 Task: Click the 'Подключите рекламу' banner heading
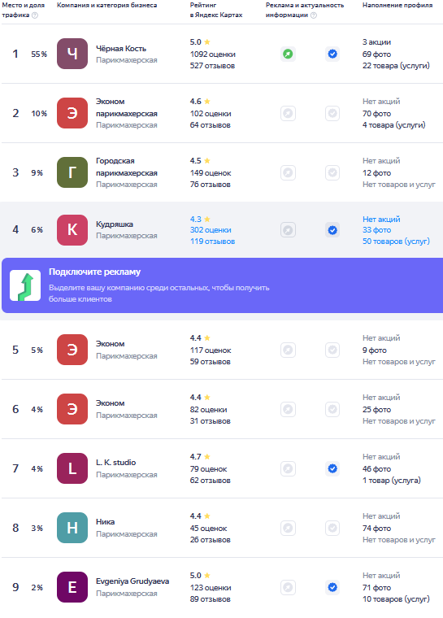[94, 272]
